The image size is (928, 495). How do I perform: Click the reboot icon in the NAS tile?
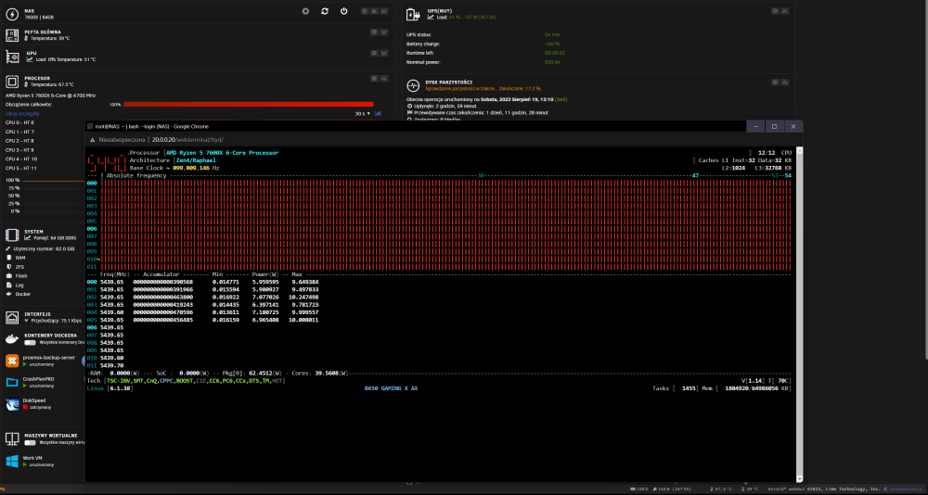coord(324,11)
